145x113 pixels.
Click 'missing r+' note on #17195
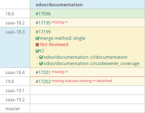[x=60, y=22]
